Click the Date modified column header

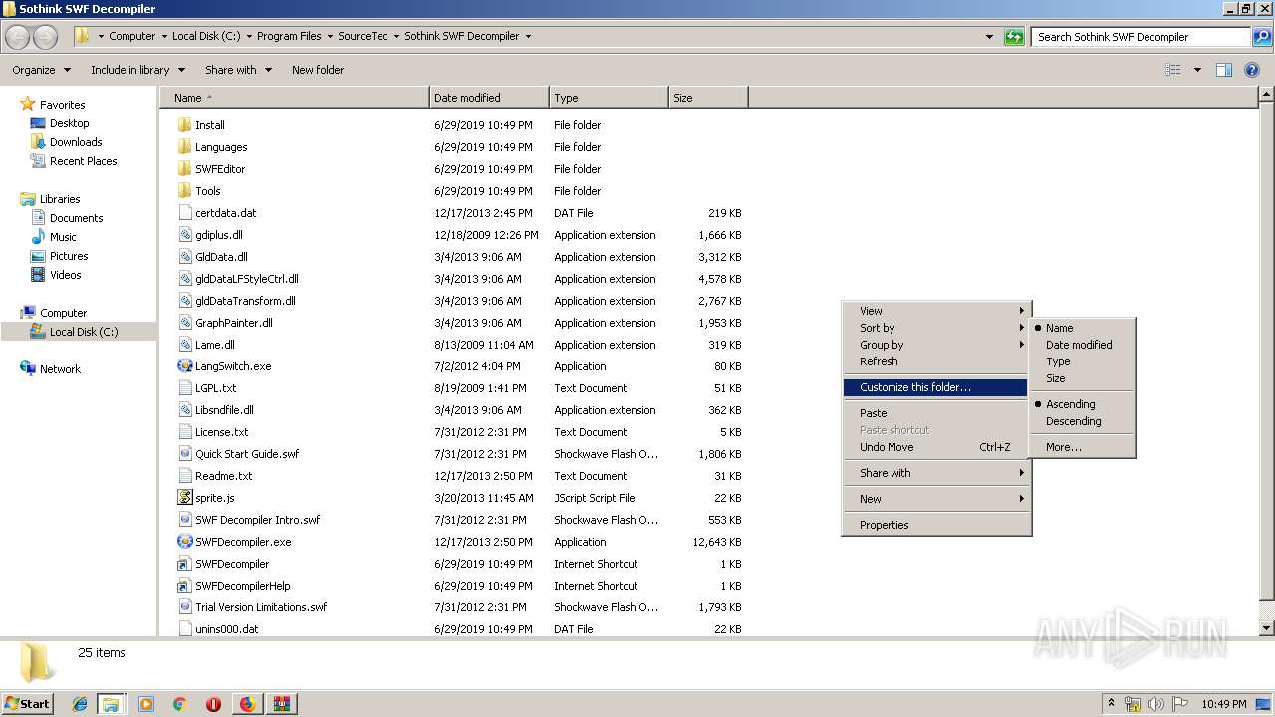click(489, 98)
